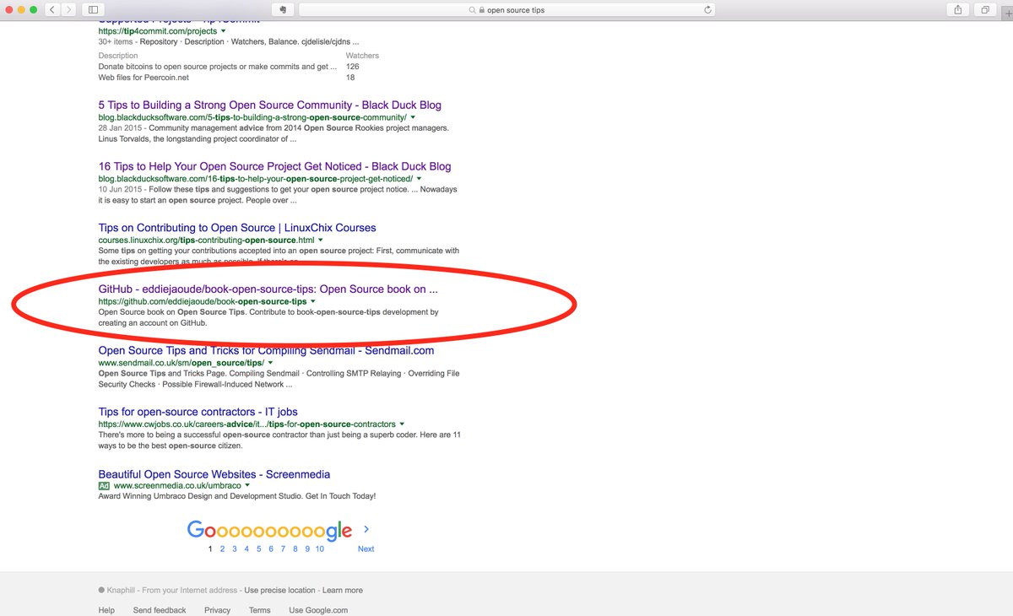Click 'Web files for Peercoin.net' description text
1013x616 pixels.
pyautogui.click(x=142, y=78)
